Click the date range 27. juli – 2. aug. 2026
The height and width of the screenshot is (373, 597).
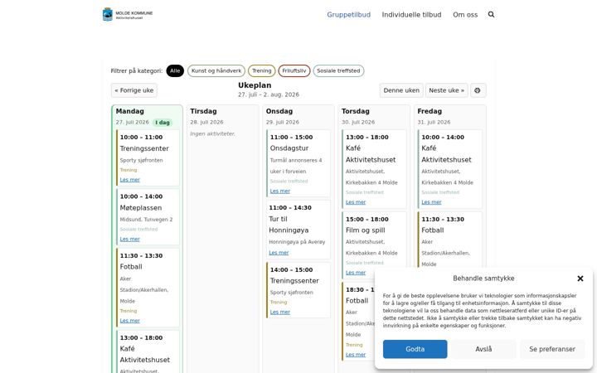269,94
